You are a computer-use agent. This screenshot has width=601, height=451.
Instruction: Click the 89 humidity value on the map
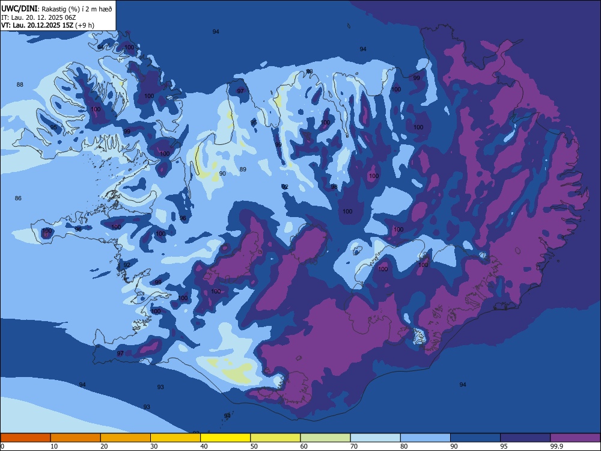pyautogui.click(x=243, y=170)
